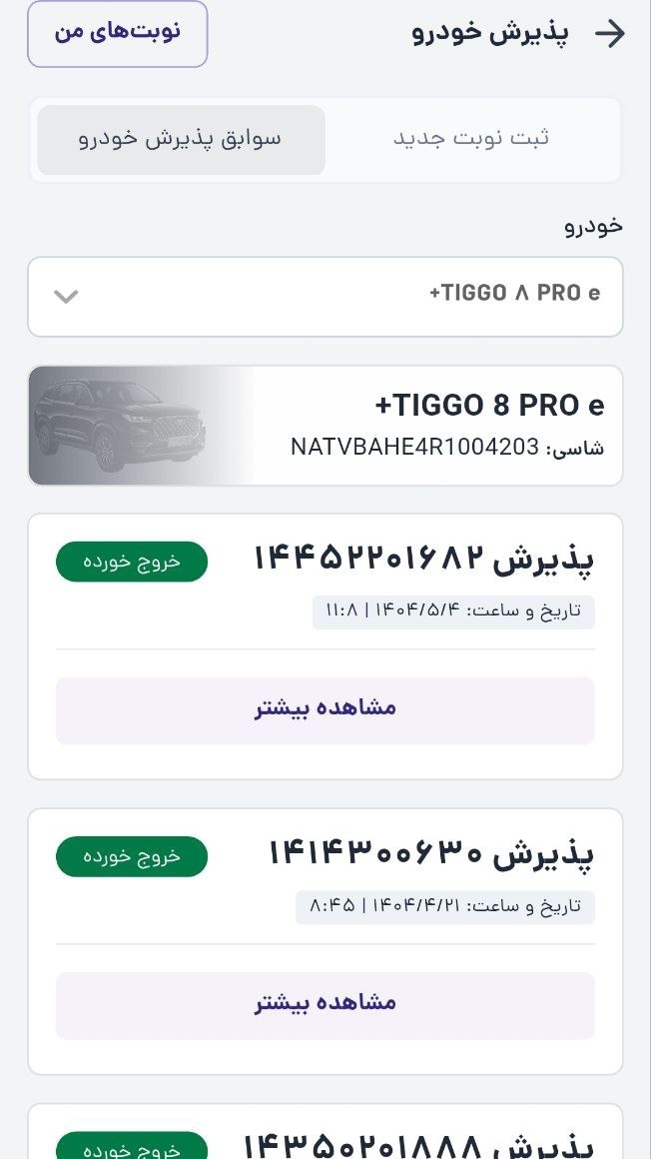Viewport: 651px width, 1159px height.
Task: Click the "+TIGGO 8 PRO e" vehicle card title
Action: tap(489, 405)
